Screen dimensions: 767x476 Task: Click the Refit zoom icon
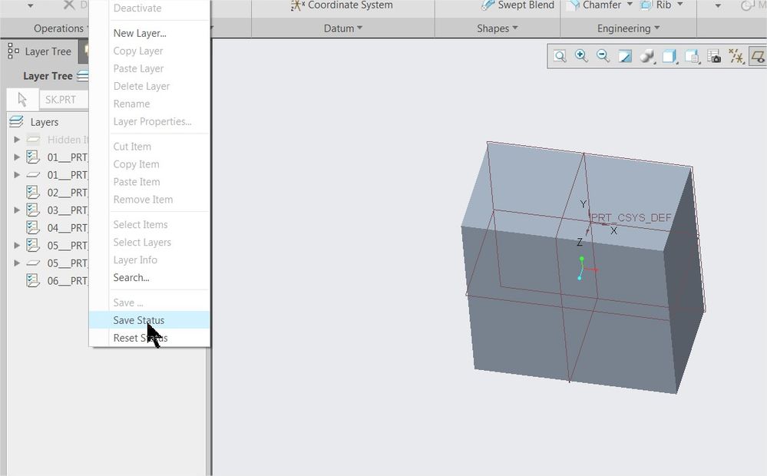(560, 56)
